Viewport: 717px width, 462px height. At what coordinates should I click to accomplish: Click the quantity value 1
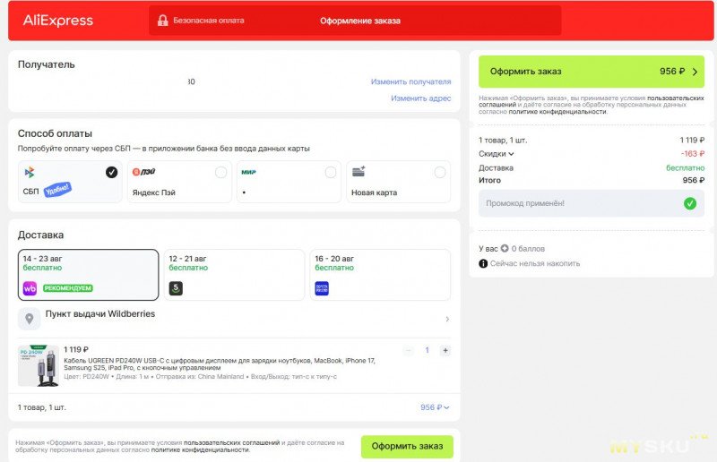(428, 350)
